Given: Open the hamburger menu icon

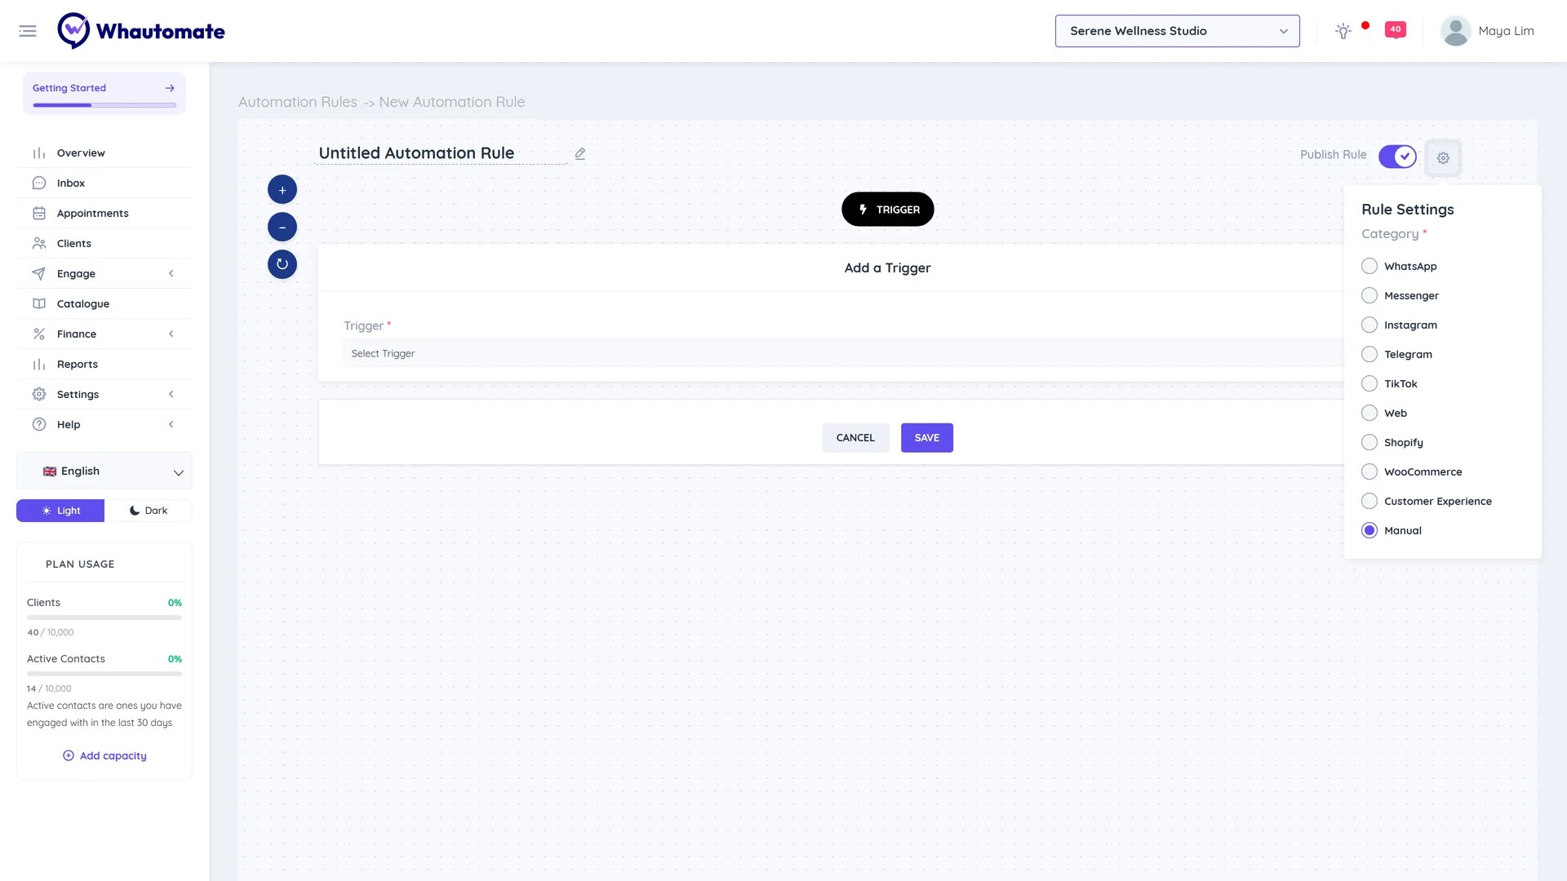Looking at the screenshot, I should point(28,31).
